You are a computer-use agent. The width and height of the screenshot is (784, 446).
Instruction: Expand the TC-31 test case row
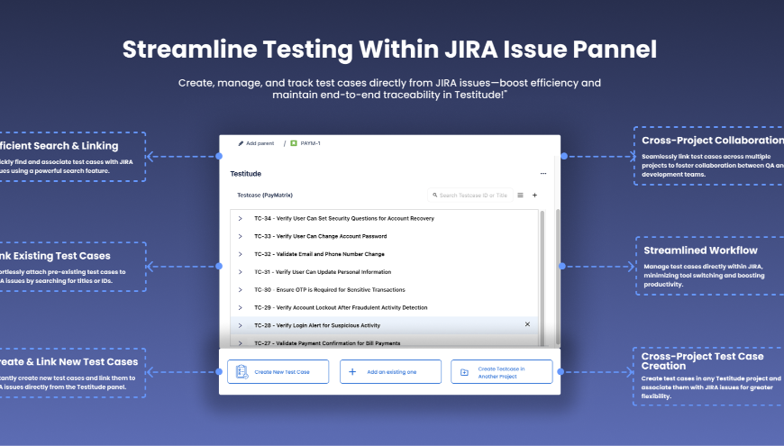click(240, 272)
